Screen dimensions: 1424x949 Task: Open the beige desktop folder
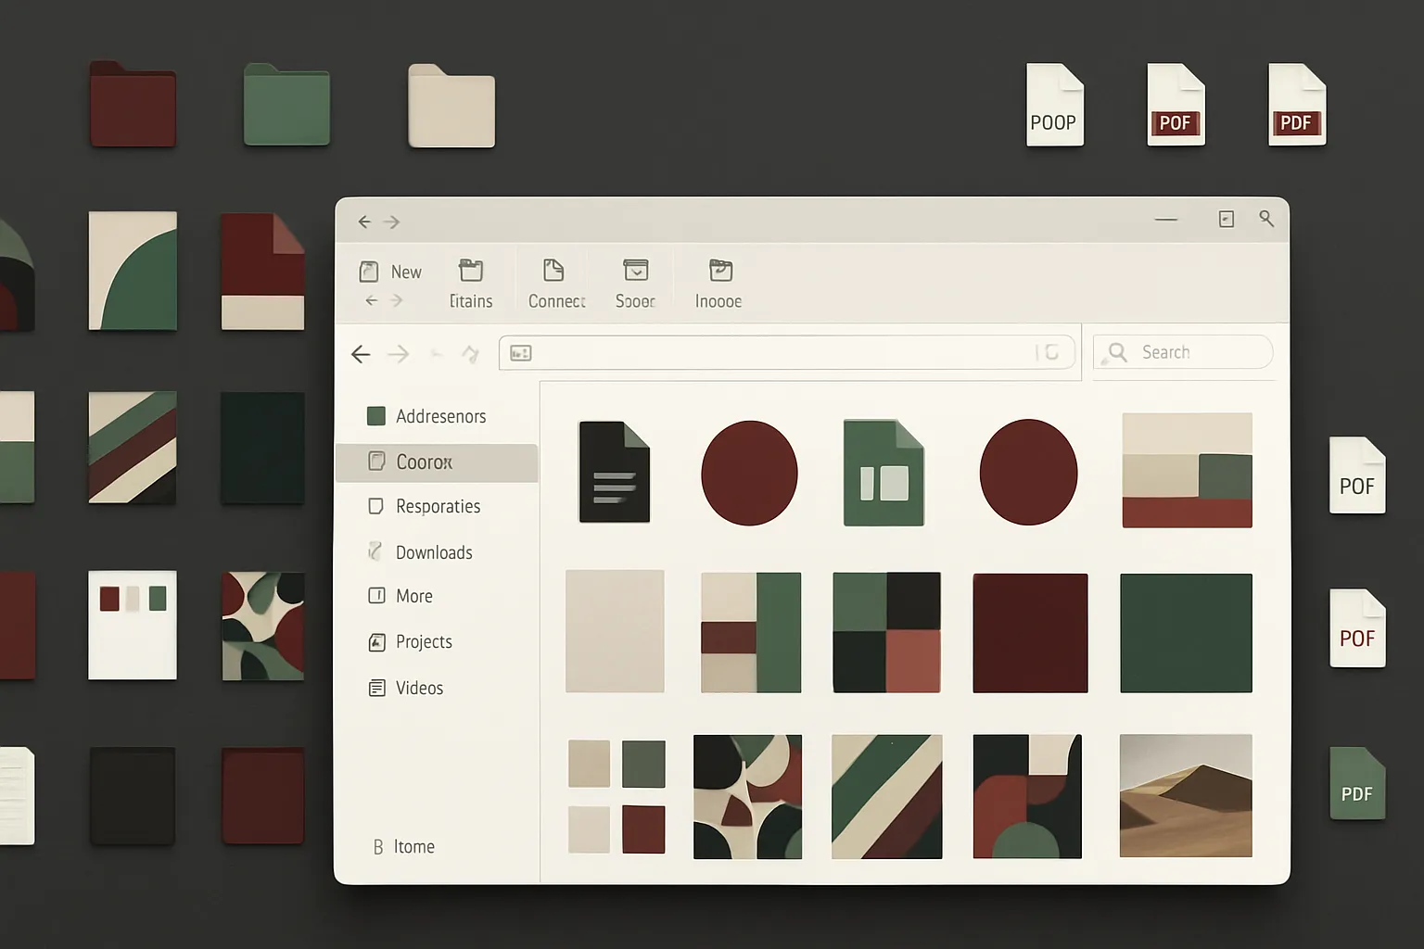451,106
